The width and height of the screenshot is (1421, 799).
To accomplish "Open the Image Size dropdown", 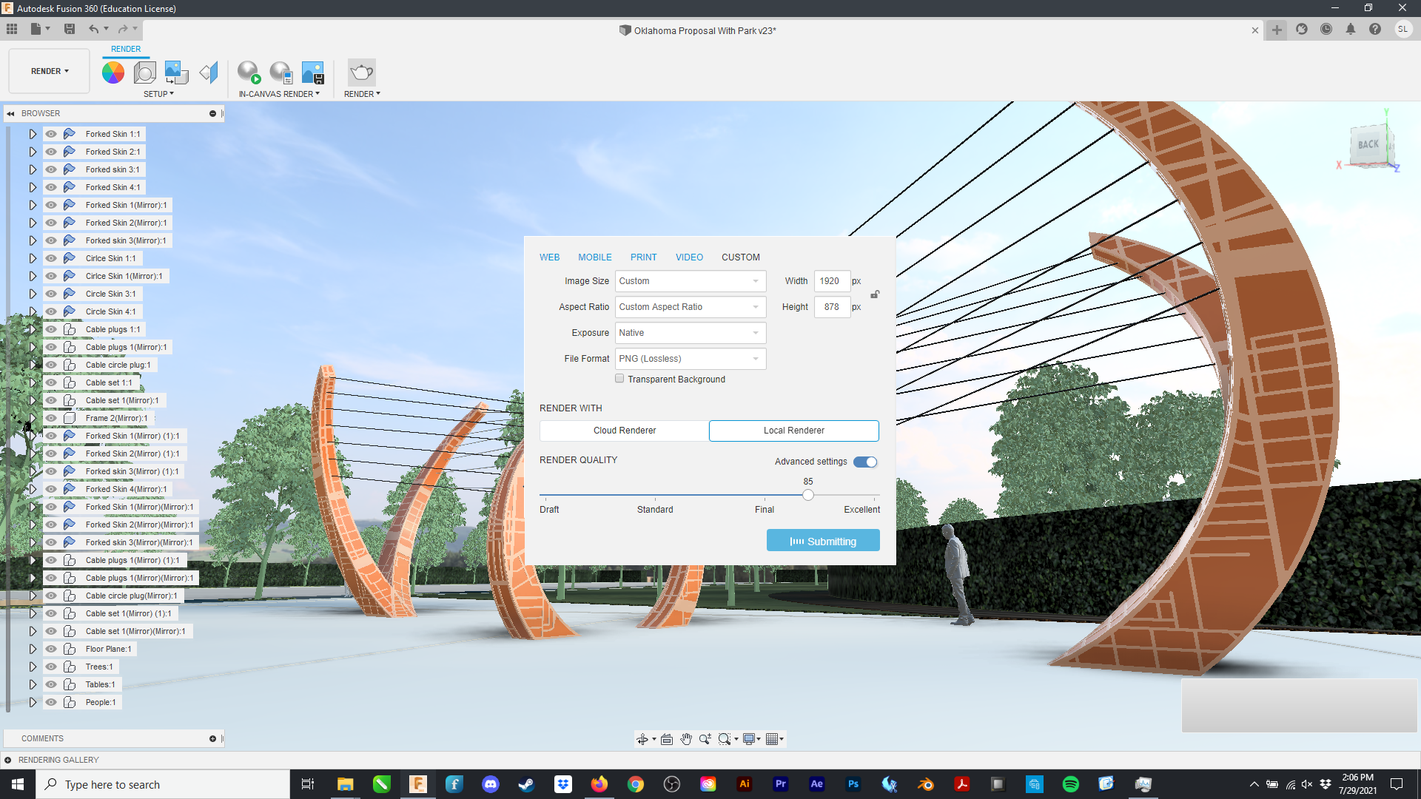I will pos(690,281).
